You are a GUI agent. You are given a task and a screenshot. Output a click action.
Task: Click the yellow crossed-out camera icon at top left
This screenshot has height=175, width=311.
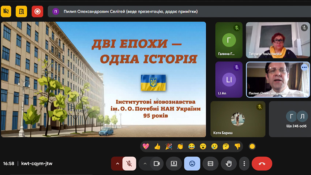[x=6, y=11]
